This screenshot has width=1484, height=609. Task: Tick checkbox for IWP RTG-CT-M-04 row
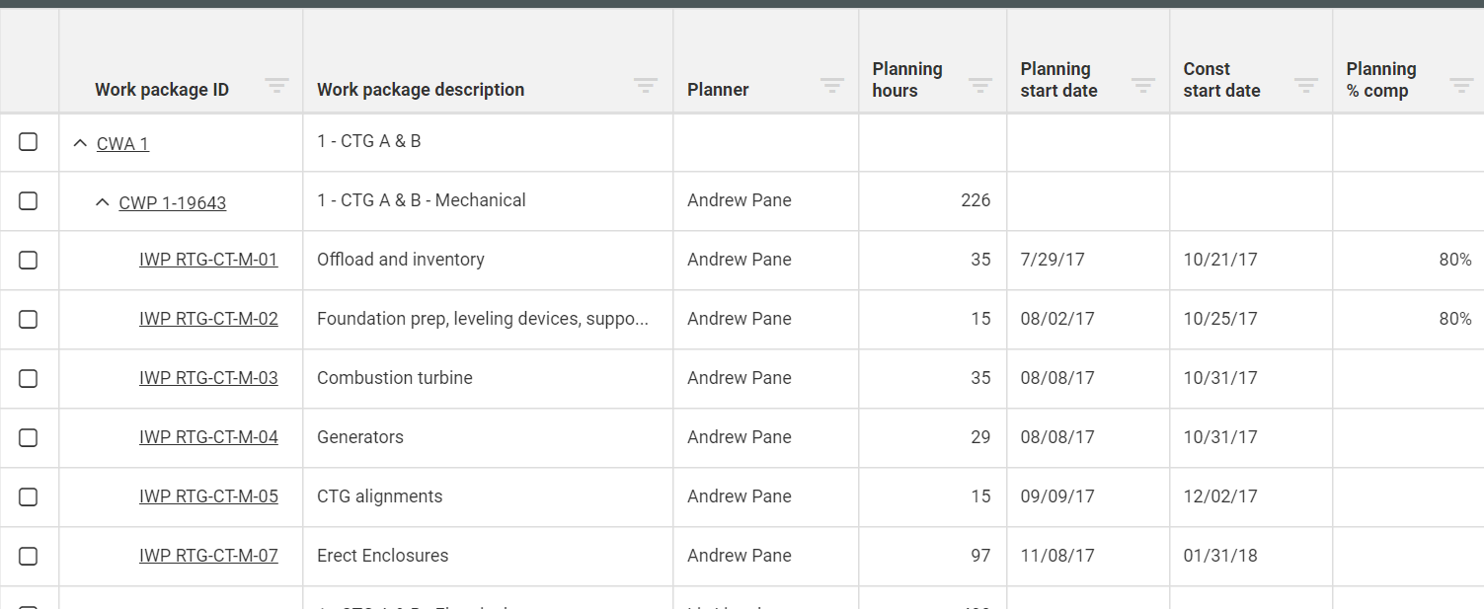(x=29, y=437)
